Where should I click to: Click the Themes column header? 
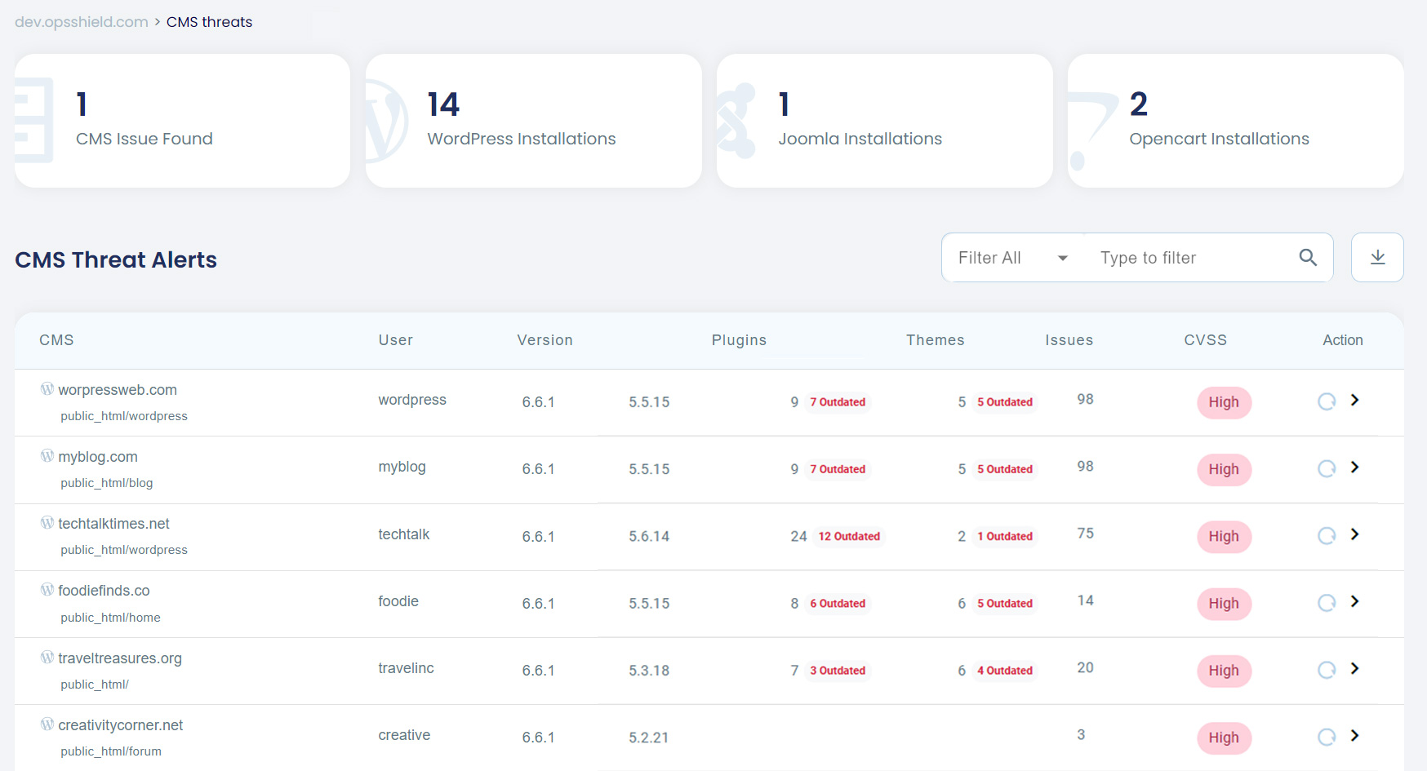(x=936, y=340)
